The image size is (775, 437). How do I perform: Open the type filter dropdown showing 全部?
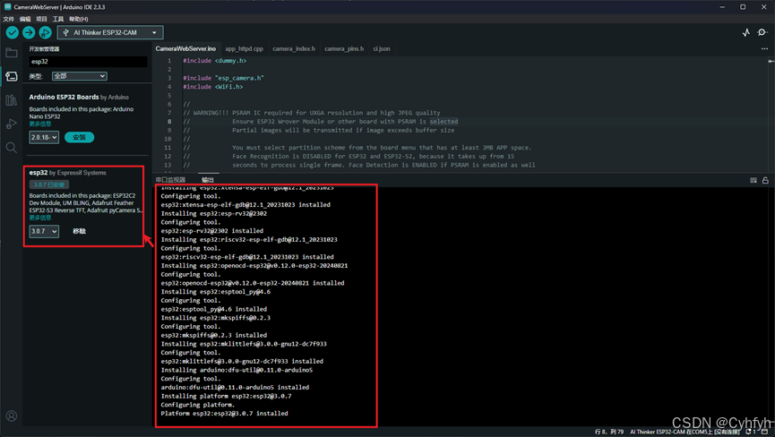pos(79,76)
